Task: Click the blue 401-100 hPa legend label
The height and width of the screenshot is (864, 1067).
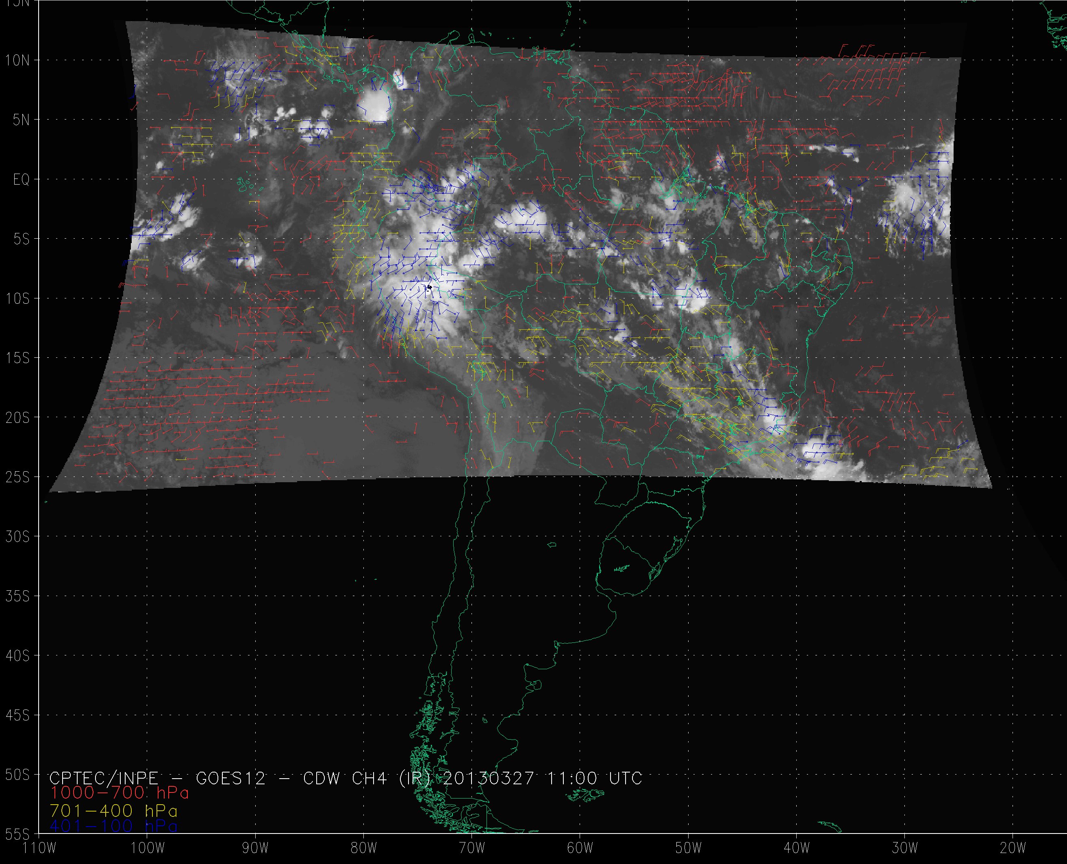Action: [x=113, y=826]
